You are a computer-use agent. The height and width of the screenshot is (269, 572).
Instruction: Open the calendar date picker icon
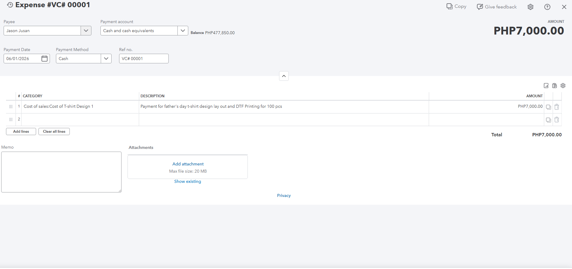click(x=45, y=59)
